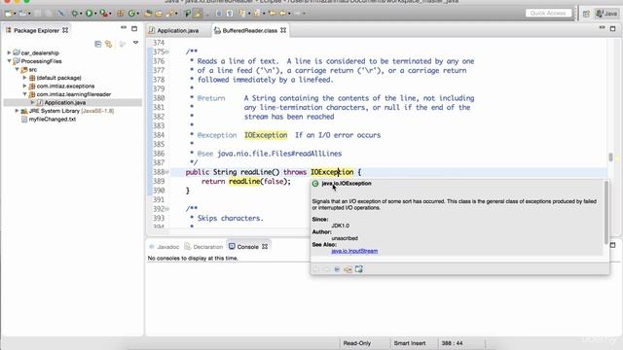The image size is (623, 350).
Task: Maximize the Package Explorer view
Action: pyautogui.click(x=134, y=28)
